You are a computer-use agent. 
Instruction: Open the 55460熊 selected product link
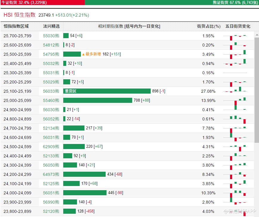[51, 100]
